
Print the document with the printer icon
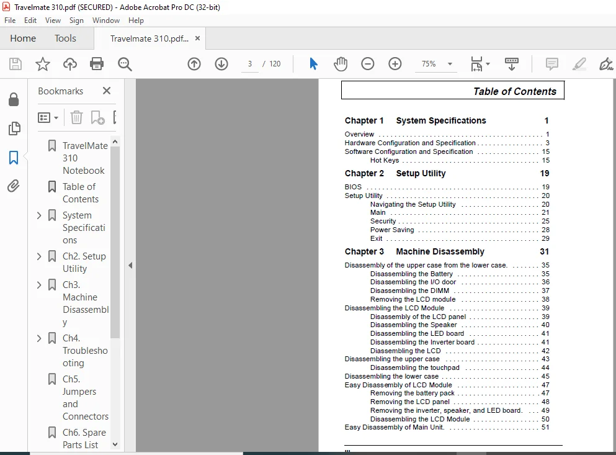point(97,64)
